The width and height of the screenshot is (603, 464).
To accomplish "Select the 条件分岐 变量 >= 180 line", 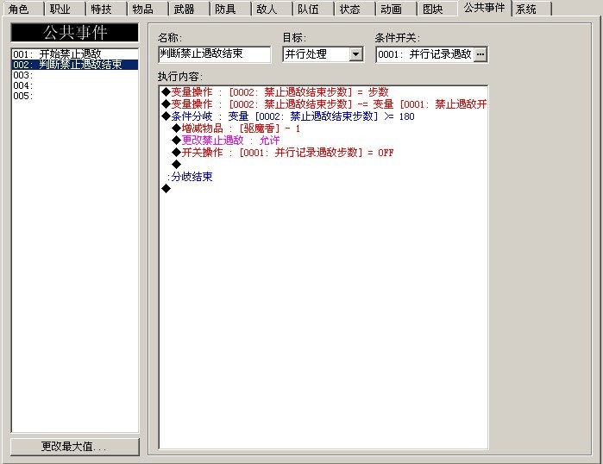I will coord(323,116).
